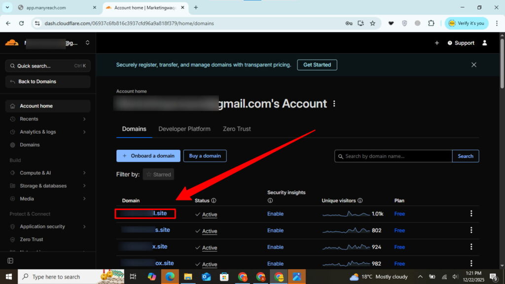
Task: Click the Get Started button
Action: [317, 65]
